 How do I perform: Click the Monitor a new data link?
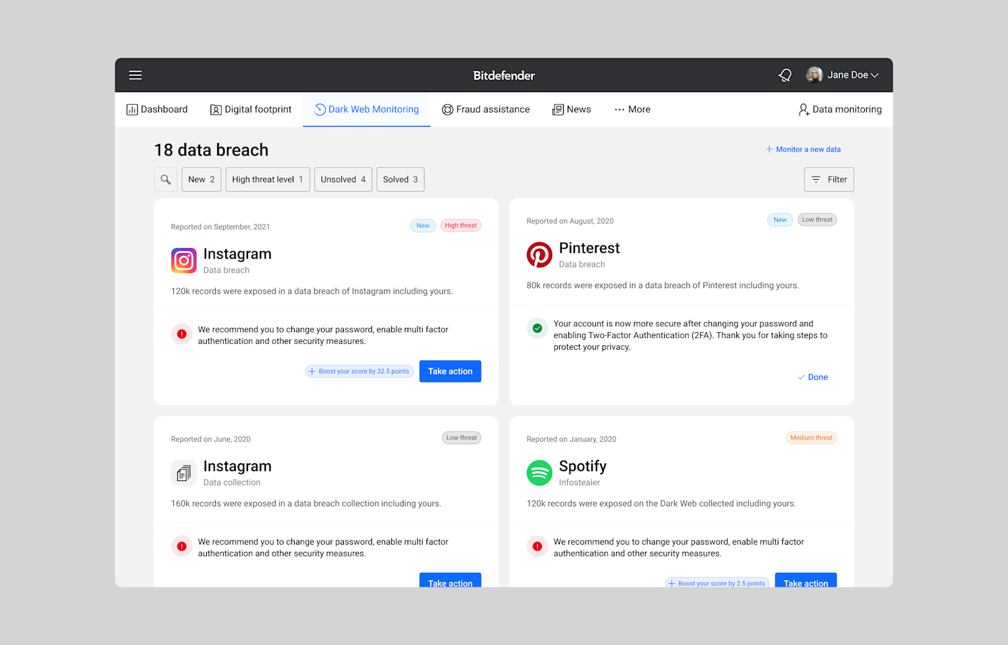[x=803, y=150]
